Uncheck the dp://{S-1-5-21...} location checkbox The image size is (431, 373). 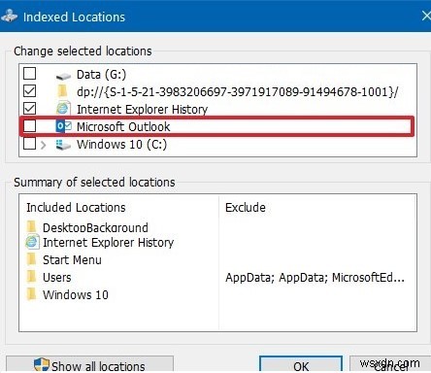click(29, 91)
